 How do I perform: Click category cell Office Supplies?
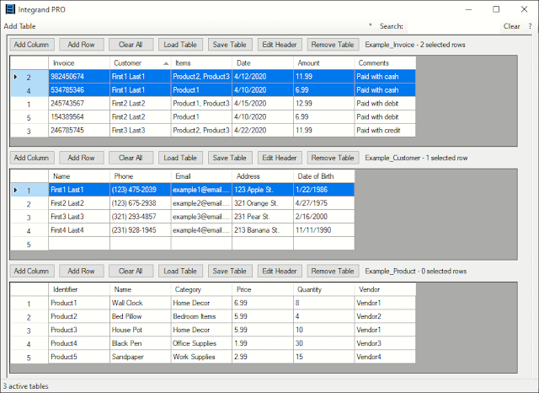tap(201, 343)
